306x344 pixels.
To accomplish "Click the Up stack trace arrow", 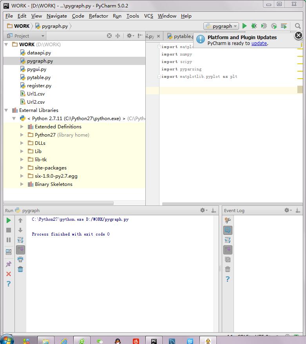I will 20,220.
